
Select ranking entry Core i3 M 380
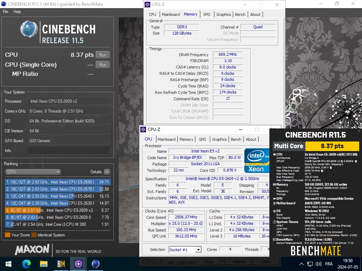click(x=58, y=224)
